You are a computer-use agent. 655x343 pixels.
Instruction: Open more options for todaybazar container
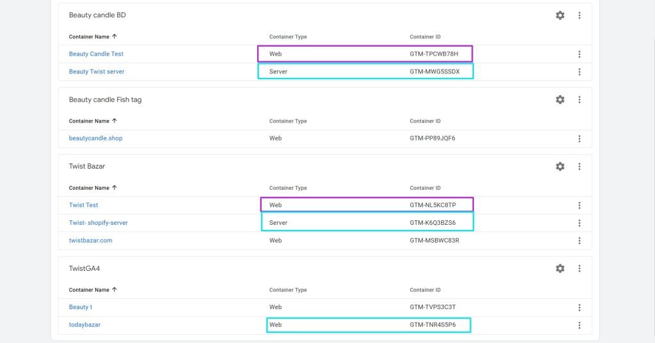579,325
